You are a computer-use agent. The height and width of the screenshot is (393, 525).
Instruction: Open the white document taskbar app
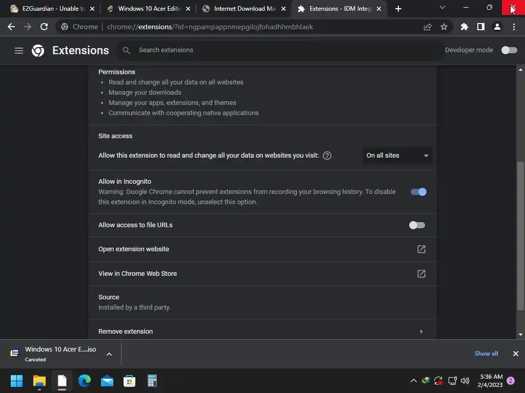click(x=62, y=381)
